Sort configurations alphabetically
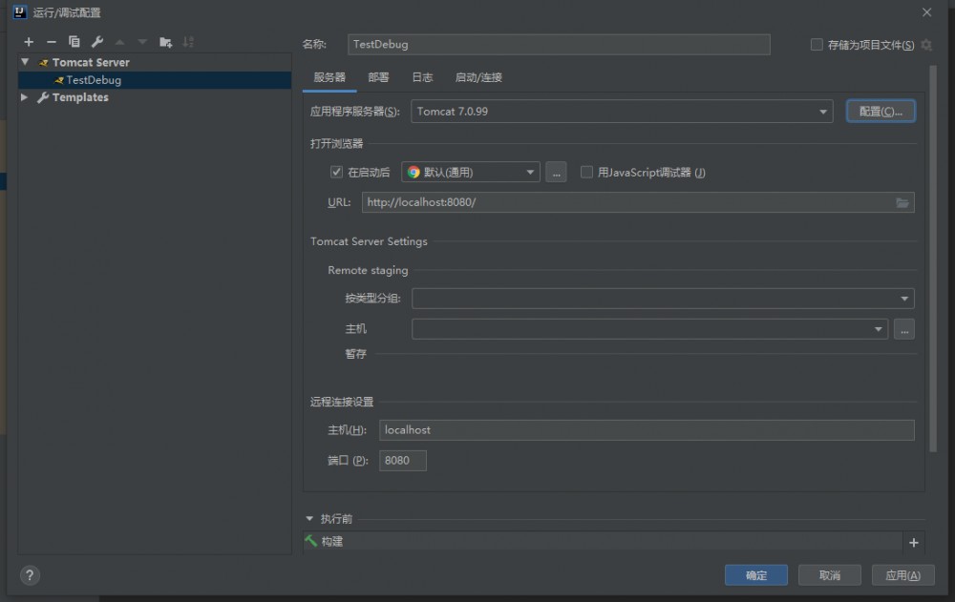 188,42
